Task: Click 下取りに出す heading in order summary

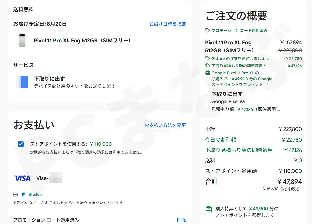Action: [x=227, y=94]
